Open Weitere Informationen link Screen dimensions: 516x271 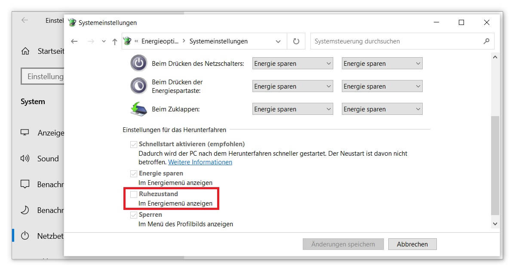pos(200,162)
